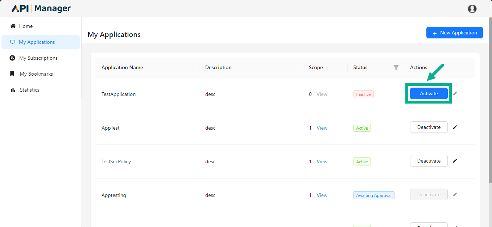This screenshot has width=492, height=227.
Task: View scope for AppTest application
Action: [x=322, y=128]
